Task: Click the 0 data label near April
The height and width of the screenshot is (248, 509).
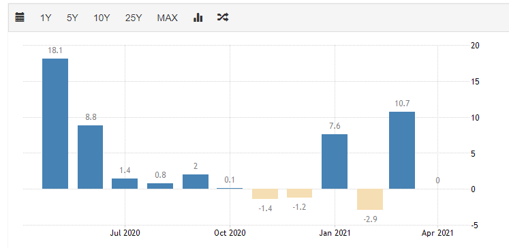Action: pyautogui.click(x=437, y=180)
